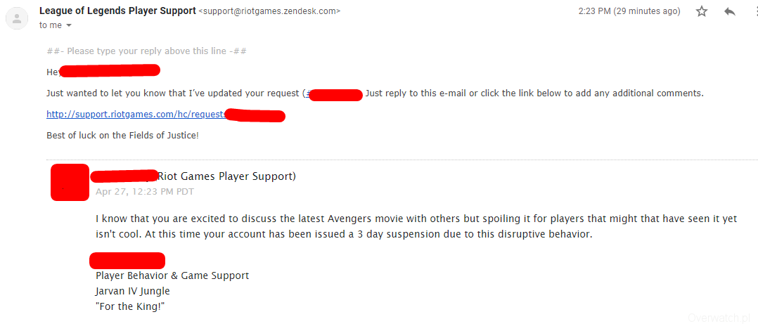Star this email message
The height and width of the screenshot is (331, 758).
701,11
